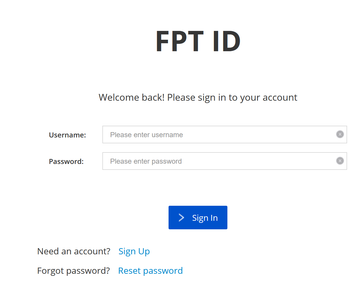Click the 'Sign In' text on the button
Image resolution: width=363 pixels, height=287 pixels.
205,218
